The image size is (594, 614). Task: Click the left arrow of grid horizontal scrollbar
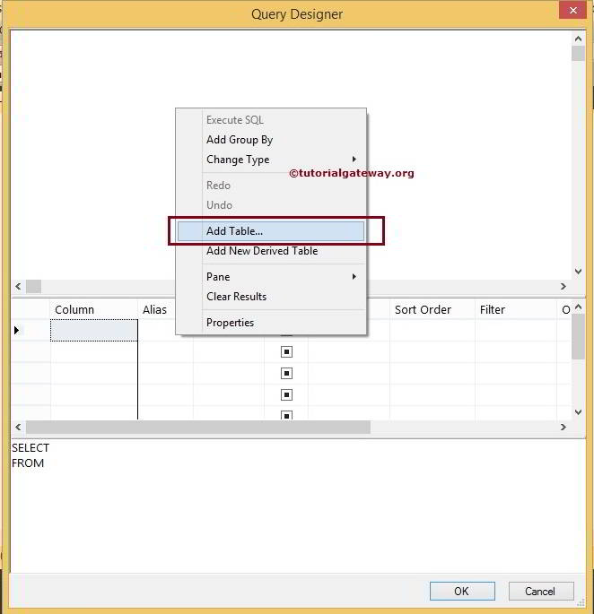(18, 427)
